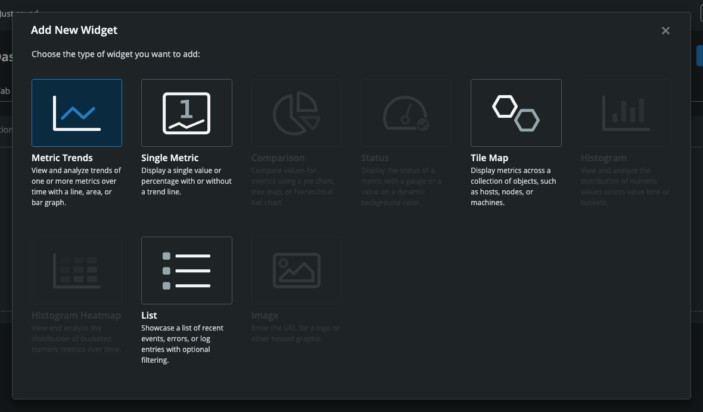Click the blue button at screen right edge
The image size is (703, 412).
pos(701,55)
